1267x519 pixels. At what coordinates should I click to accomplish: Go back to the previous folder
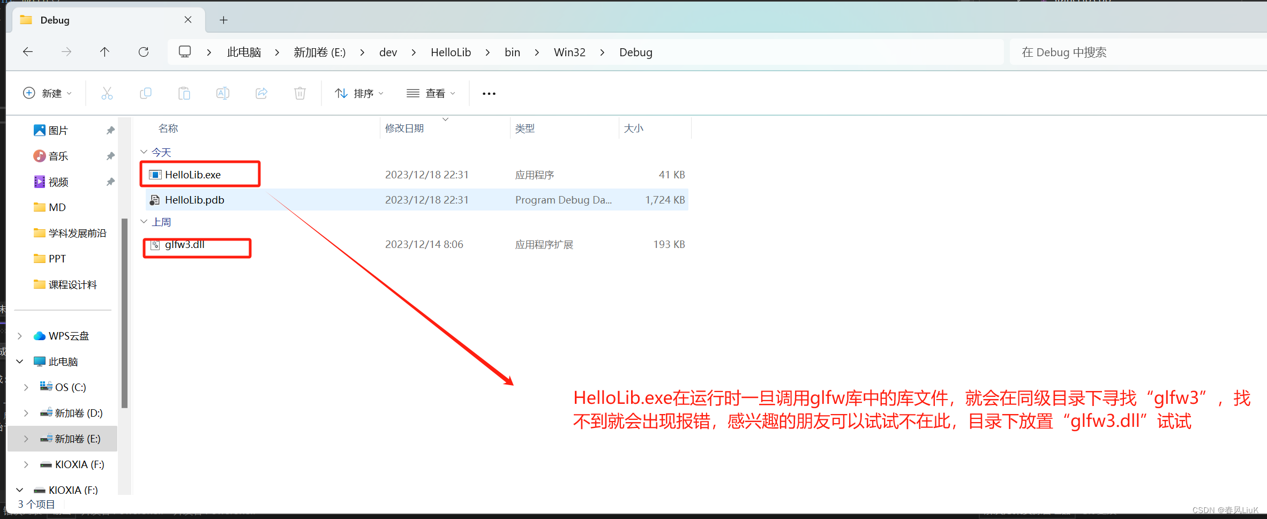click(28, 52)
